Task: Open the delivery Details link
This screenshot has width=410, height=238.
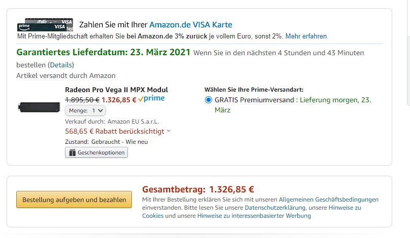Action: point(61,65)
